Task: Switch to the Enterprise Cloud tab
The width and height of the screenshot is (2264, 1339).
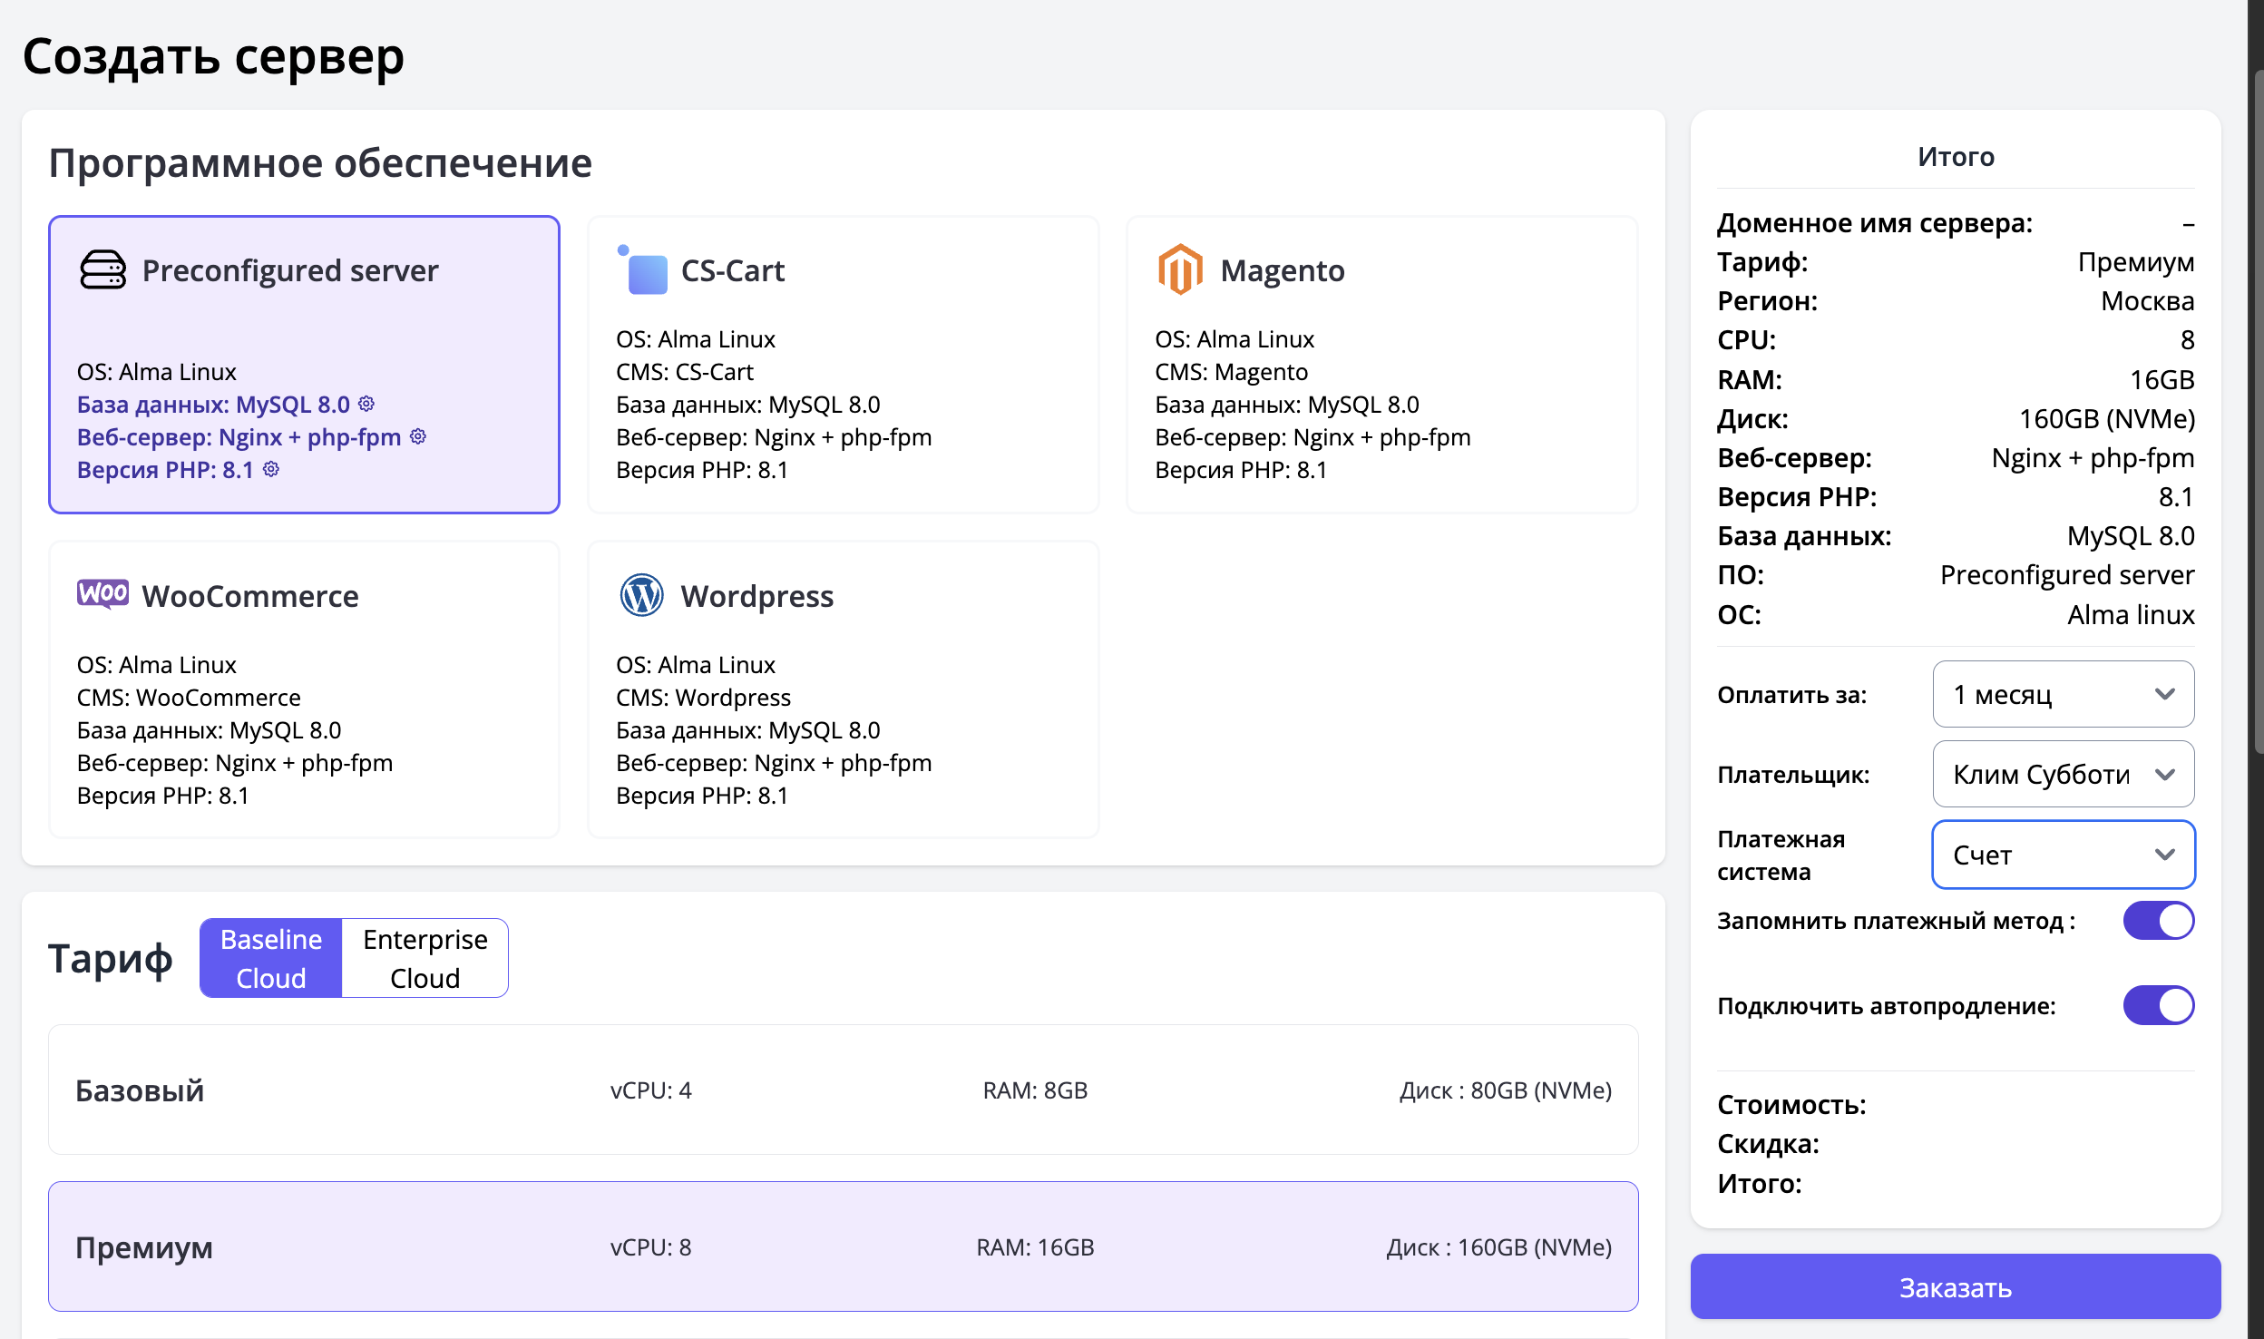Action: pyautogui.click(x=424, y=958)
